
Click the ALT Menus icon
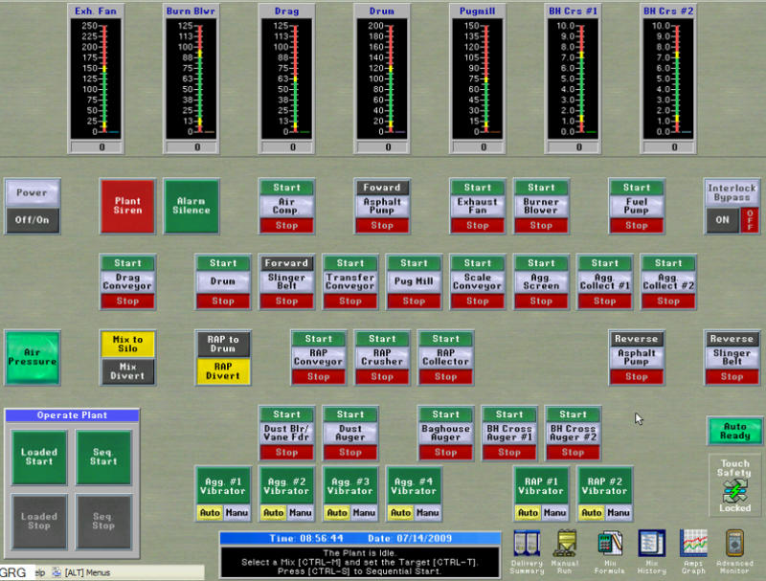coord(56,572)
